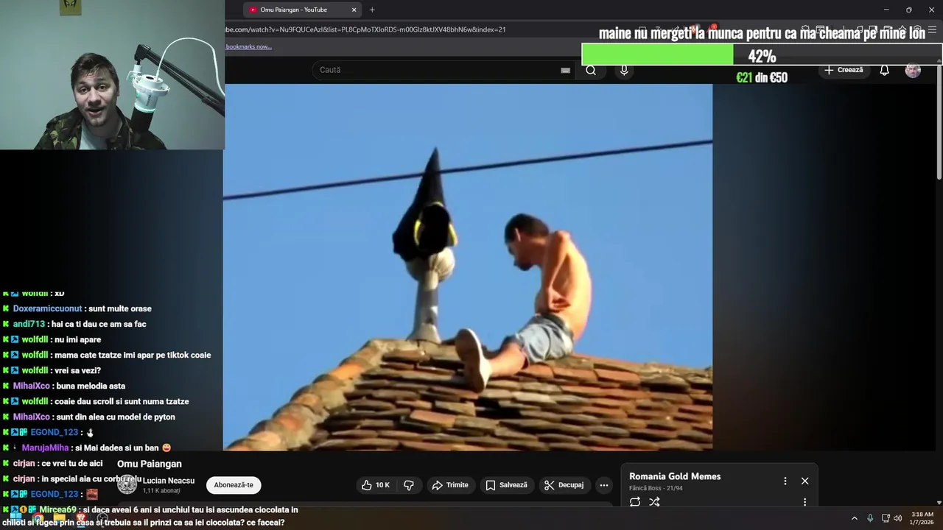Click the andi713 chat username
This screenshot has height=530, width=943.
click(29, 324)
